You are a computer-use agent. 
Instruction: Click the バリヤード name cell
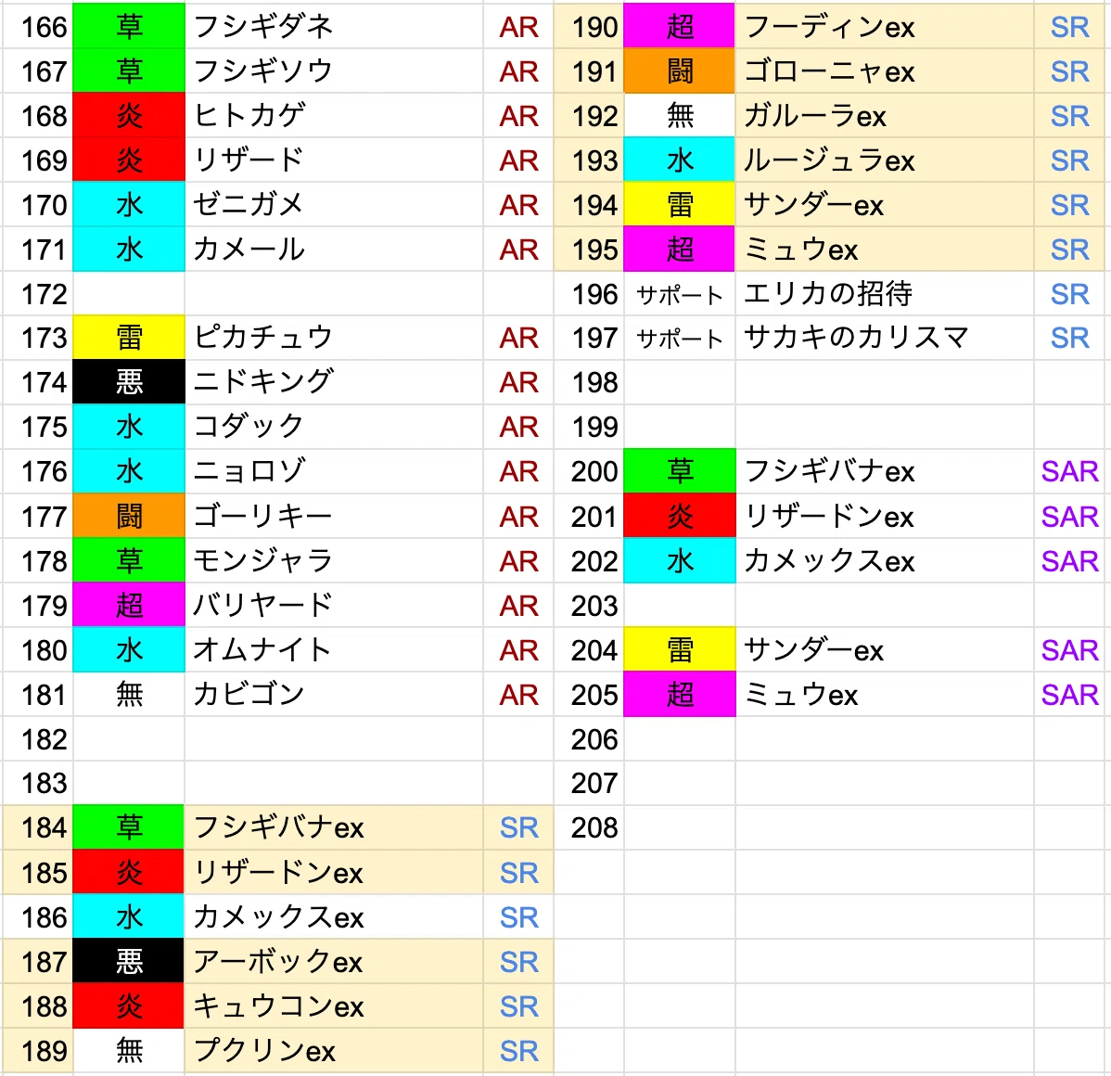334,606
